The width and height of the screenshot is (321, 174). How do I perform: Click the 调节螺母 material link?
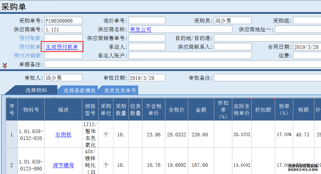[x=63, y=165]
